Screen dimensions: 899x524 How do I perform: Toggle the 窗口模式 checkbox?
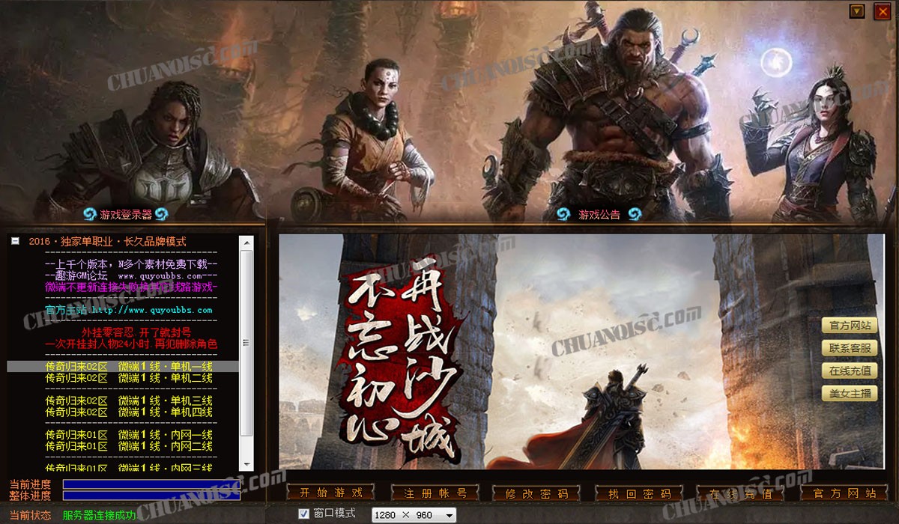tap(303, 514)
